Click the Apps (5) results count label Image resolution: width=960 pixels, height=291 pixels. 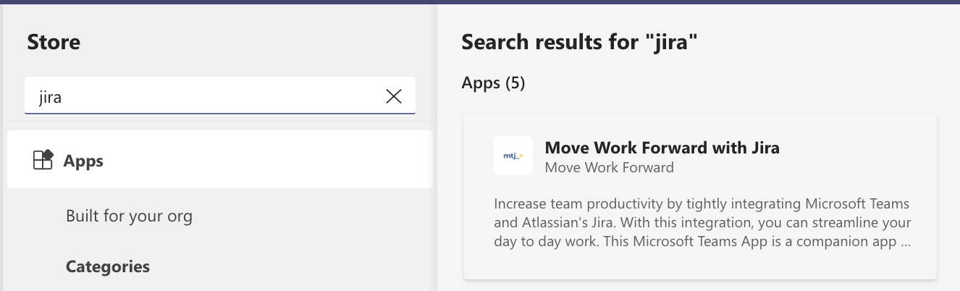click(493, 83)
